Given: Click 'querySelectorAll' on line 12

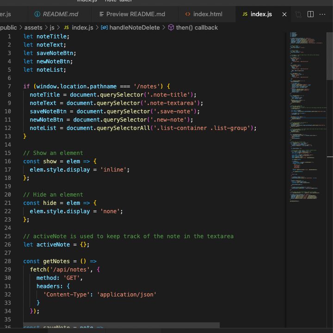Looking at the screenshot, I should (123, 128).
